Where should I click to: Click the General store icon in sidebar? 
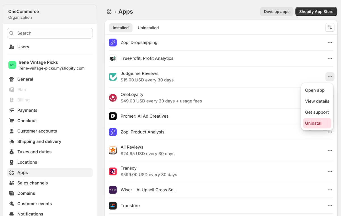(12, 79)
